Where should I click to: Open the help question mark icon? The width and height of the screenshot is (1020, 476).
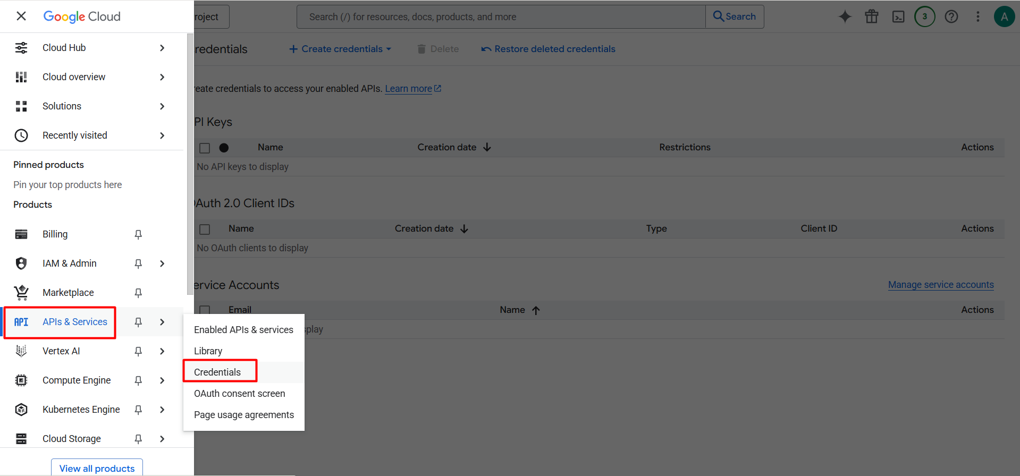click(x=951, y=16)
